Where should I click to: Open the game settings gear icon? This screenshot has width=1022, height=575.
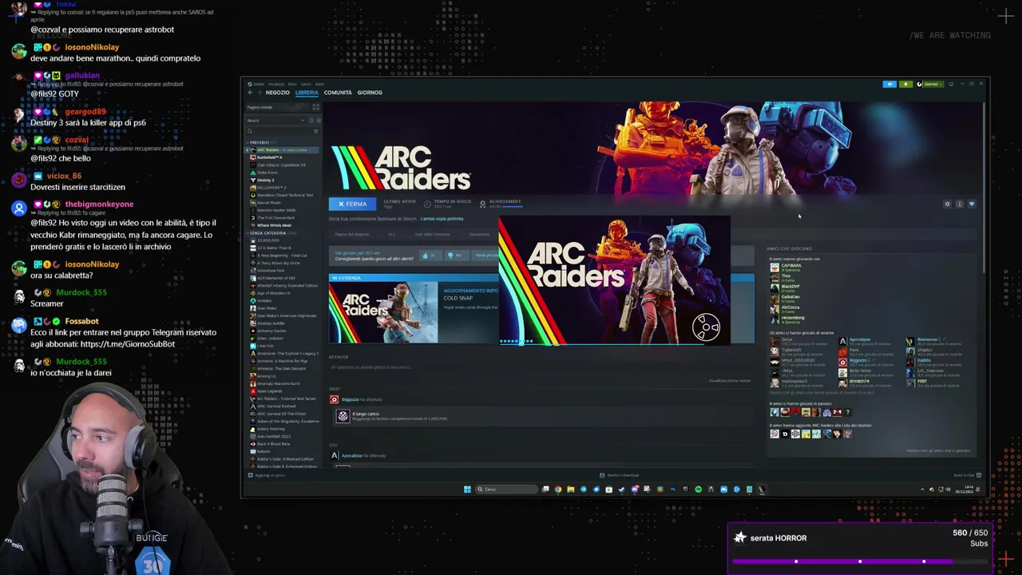click(948, 204)
